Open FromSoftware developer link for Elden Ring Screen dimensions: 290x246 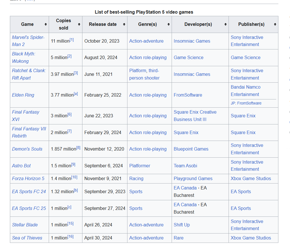point(188,95)
